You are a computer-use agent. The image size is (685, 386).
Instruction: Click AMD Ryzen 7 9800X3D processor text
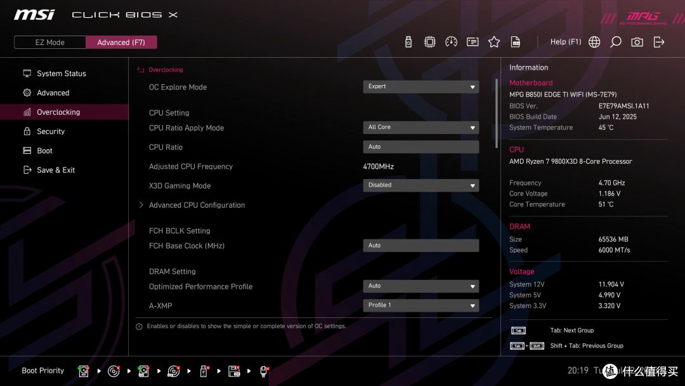571,161
